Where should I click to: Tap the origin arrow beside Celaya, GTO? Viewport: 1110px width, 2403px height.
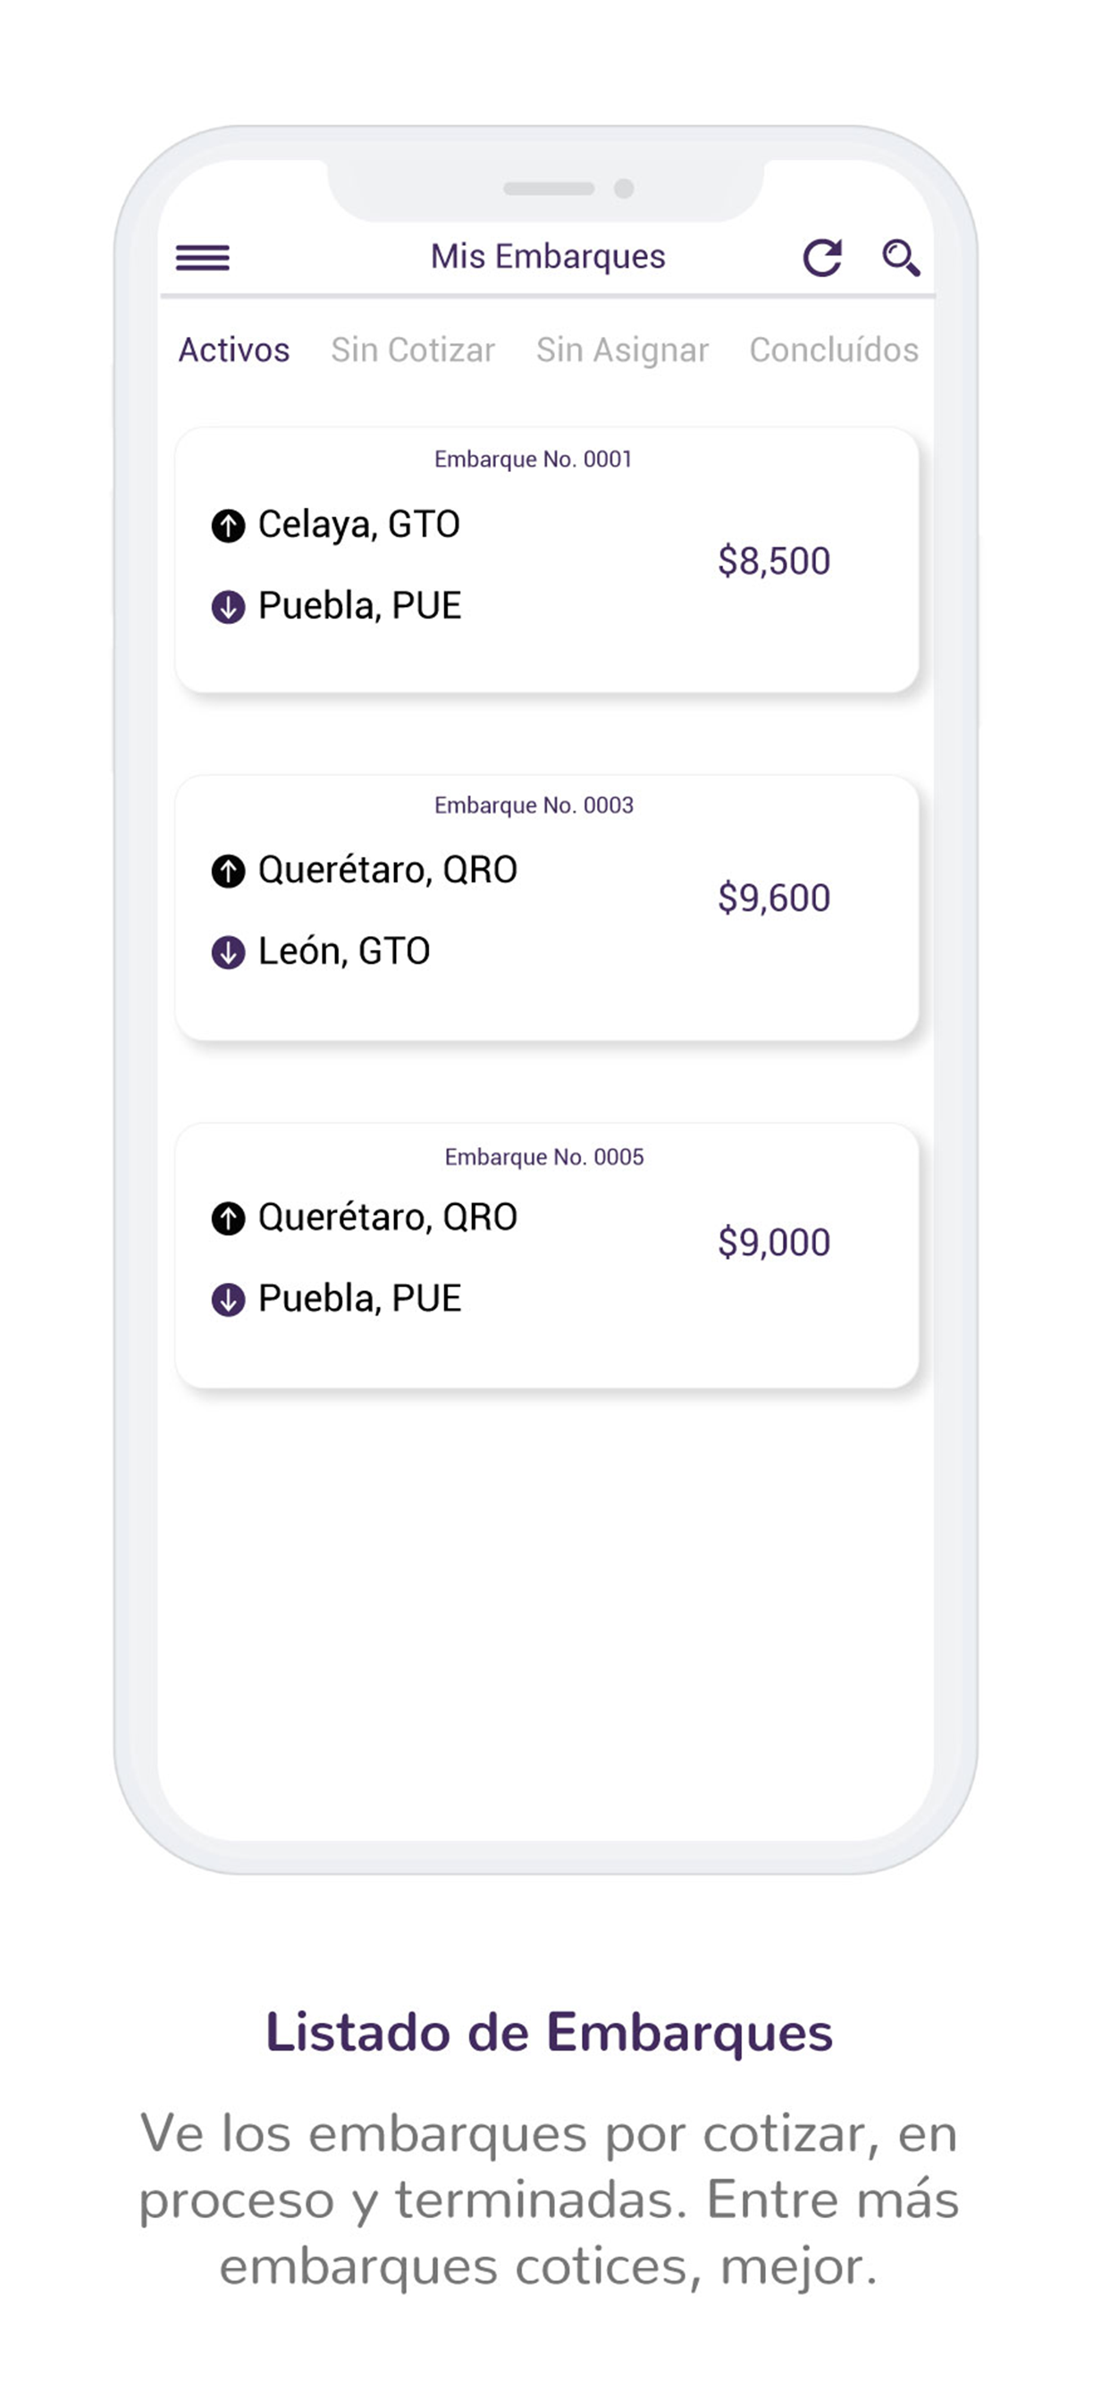(x=228, y=525)
